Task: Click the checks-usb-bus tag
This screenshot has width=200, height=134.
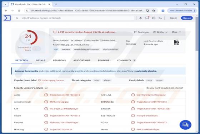Action: [110, 50]
